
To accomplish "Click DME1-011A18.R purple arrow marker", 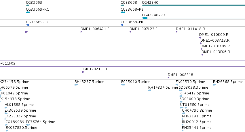I will (x=177, y=32).
